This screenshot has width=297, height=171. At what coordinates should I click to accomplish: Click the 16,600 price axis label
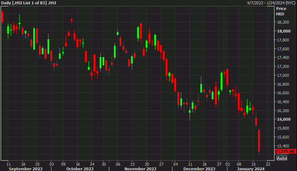click(283, 93)
